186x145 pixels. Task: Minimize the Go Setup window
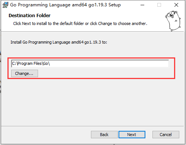click(142, 5)
